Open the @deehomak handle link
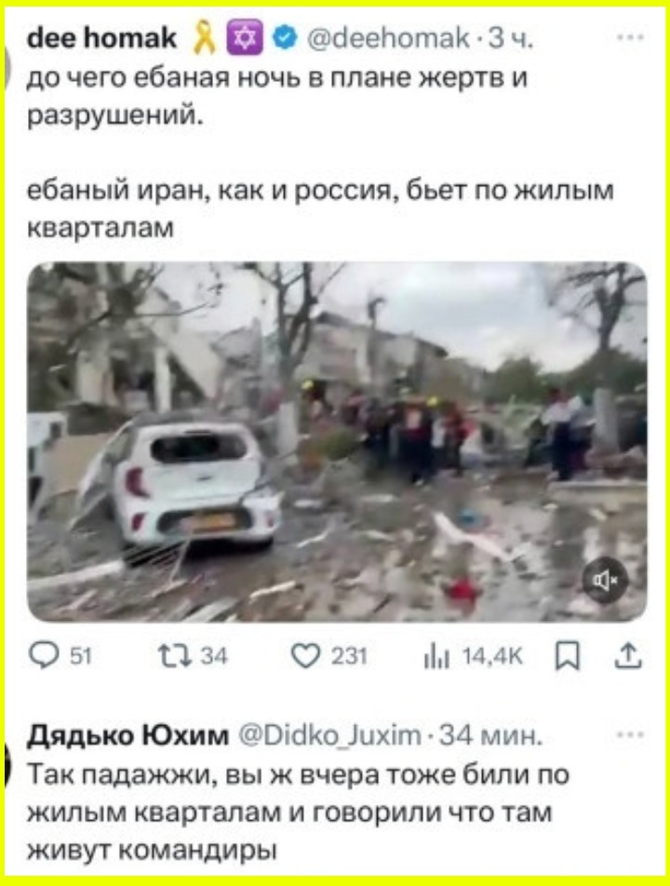 pyautogui.click(x=388, y=38)
